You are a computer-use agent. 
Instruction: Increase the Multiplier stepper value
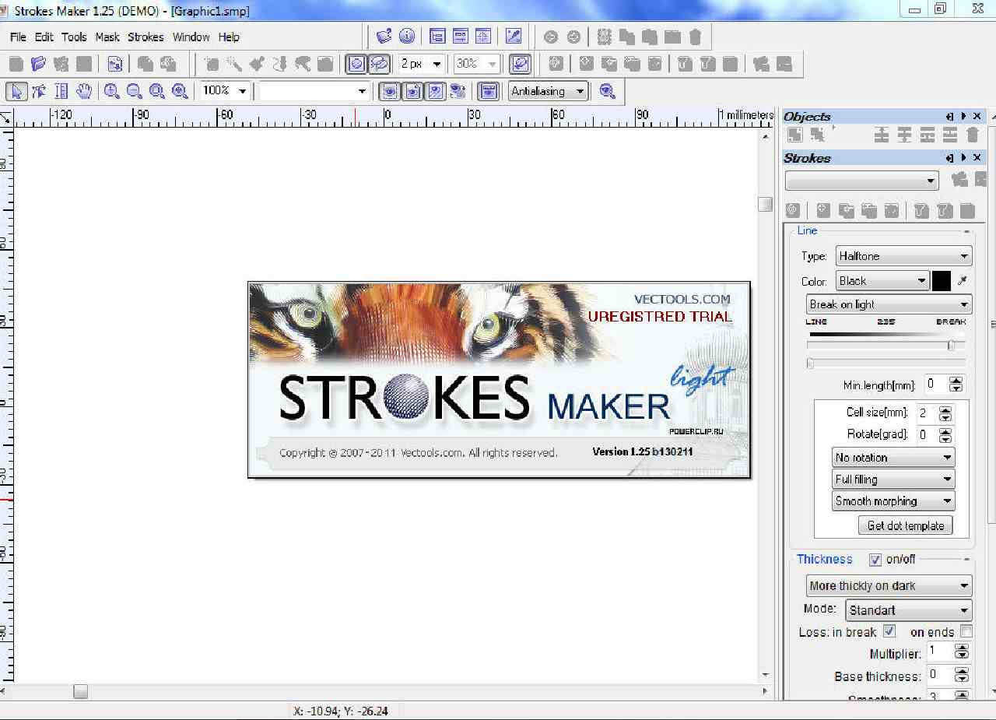pyautogui.click(x=962, y=648)
